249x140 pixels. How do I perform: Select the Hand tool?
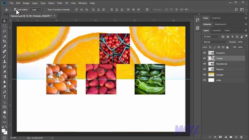[4, 112]
